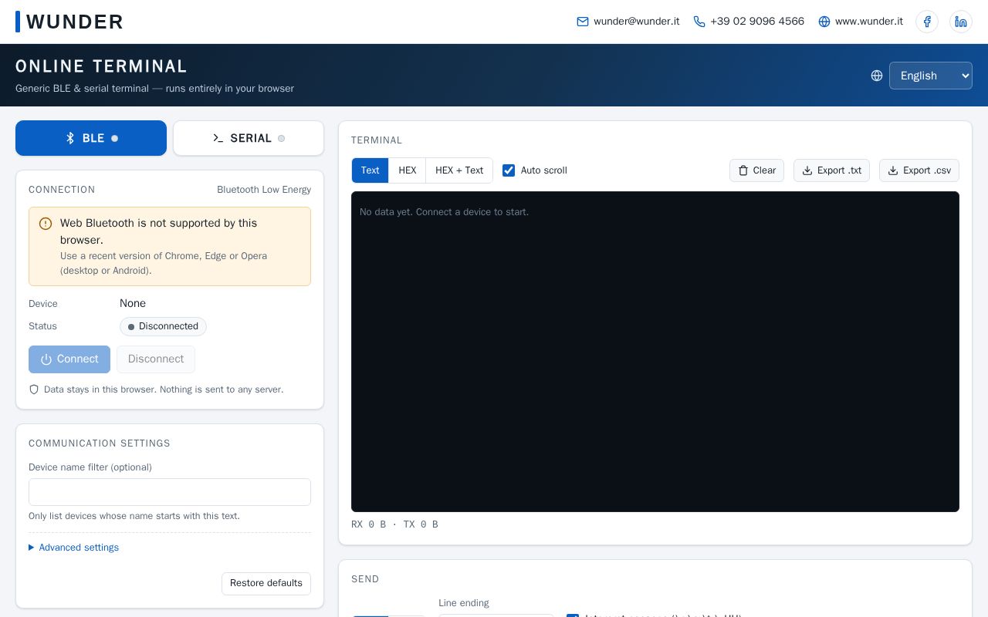Click the warning icon in Bluetooth notice
988x617 pixels.
tap(46, 224)
